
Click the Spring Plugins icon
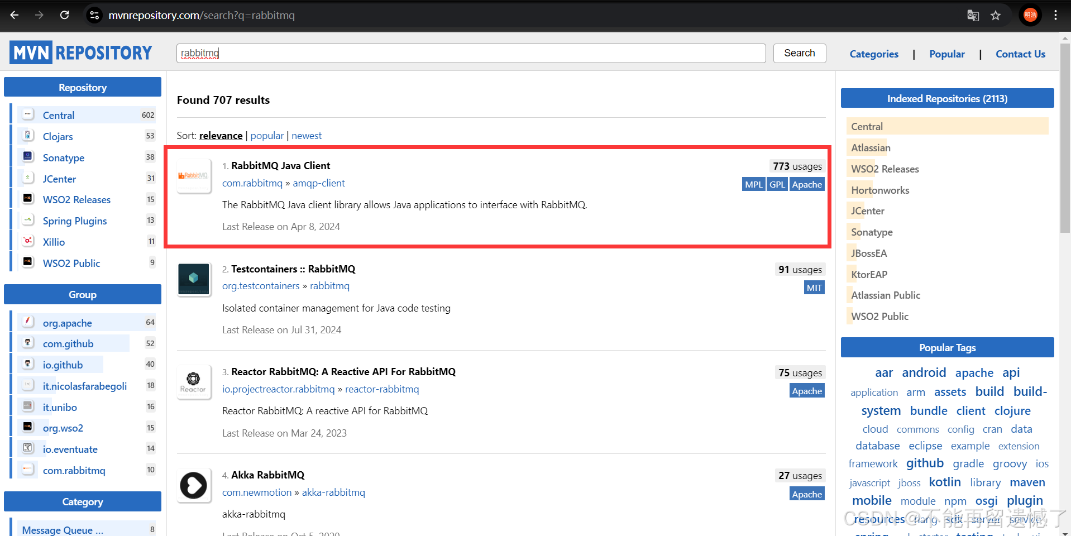click(28, 219)
